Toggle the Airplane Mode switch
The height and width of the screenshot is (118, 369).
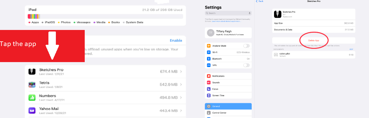point(246,46)
